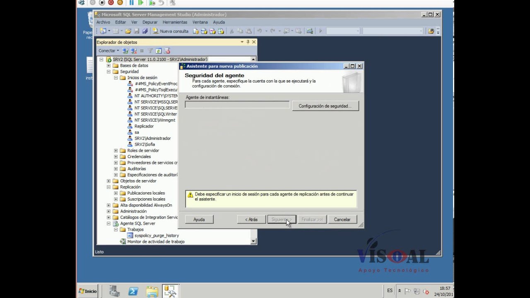
Task: Collapse the Inicios de sesión node
Action: [x=116, y=78]
